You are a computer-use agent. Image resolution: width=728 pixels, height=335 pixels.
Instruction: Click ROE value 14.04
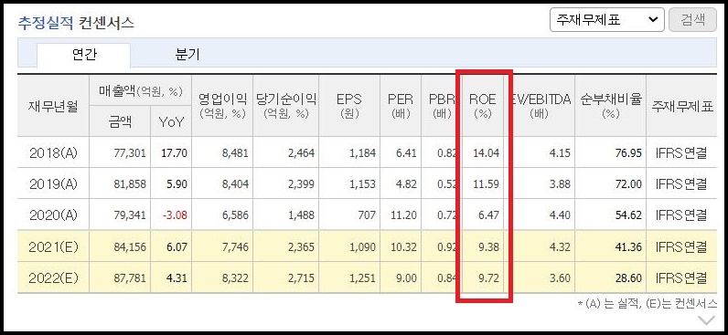[486, 153]
